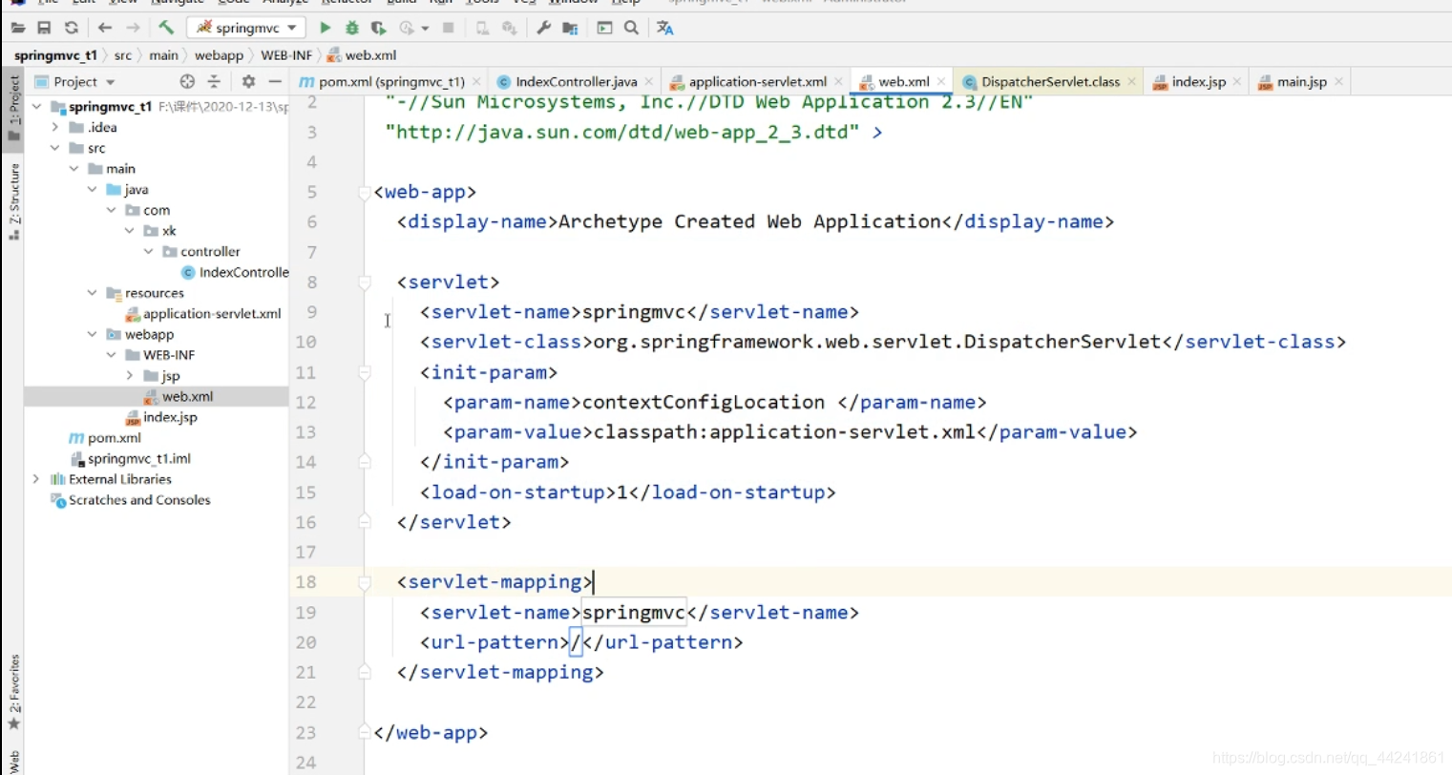Screen dimensions: 1452x775
Task: Collapse all with the Project panel icon
Action: click(214, 82)
